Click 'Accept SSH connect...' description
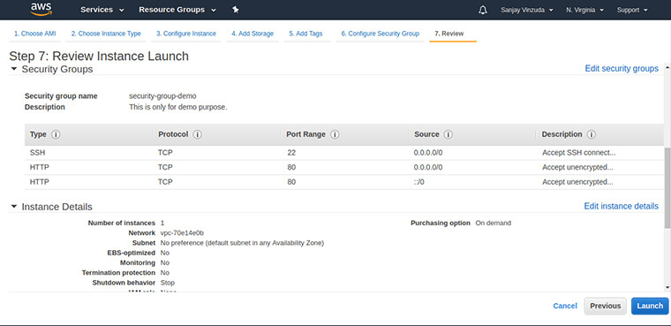 pyautogui.click(x=579, y=153)
